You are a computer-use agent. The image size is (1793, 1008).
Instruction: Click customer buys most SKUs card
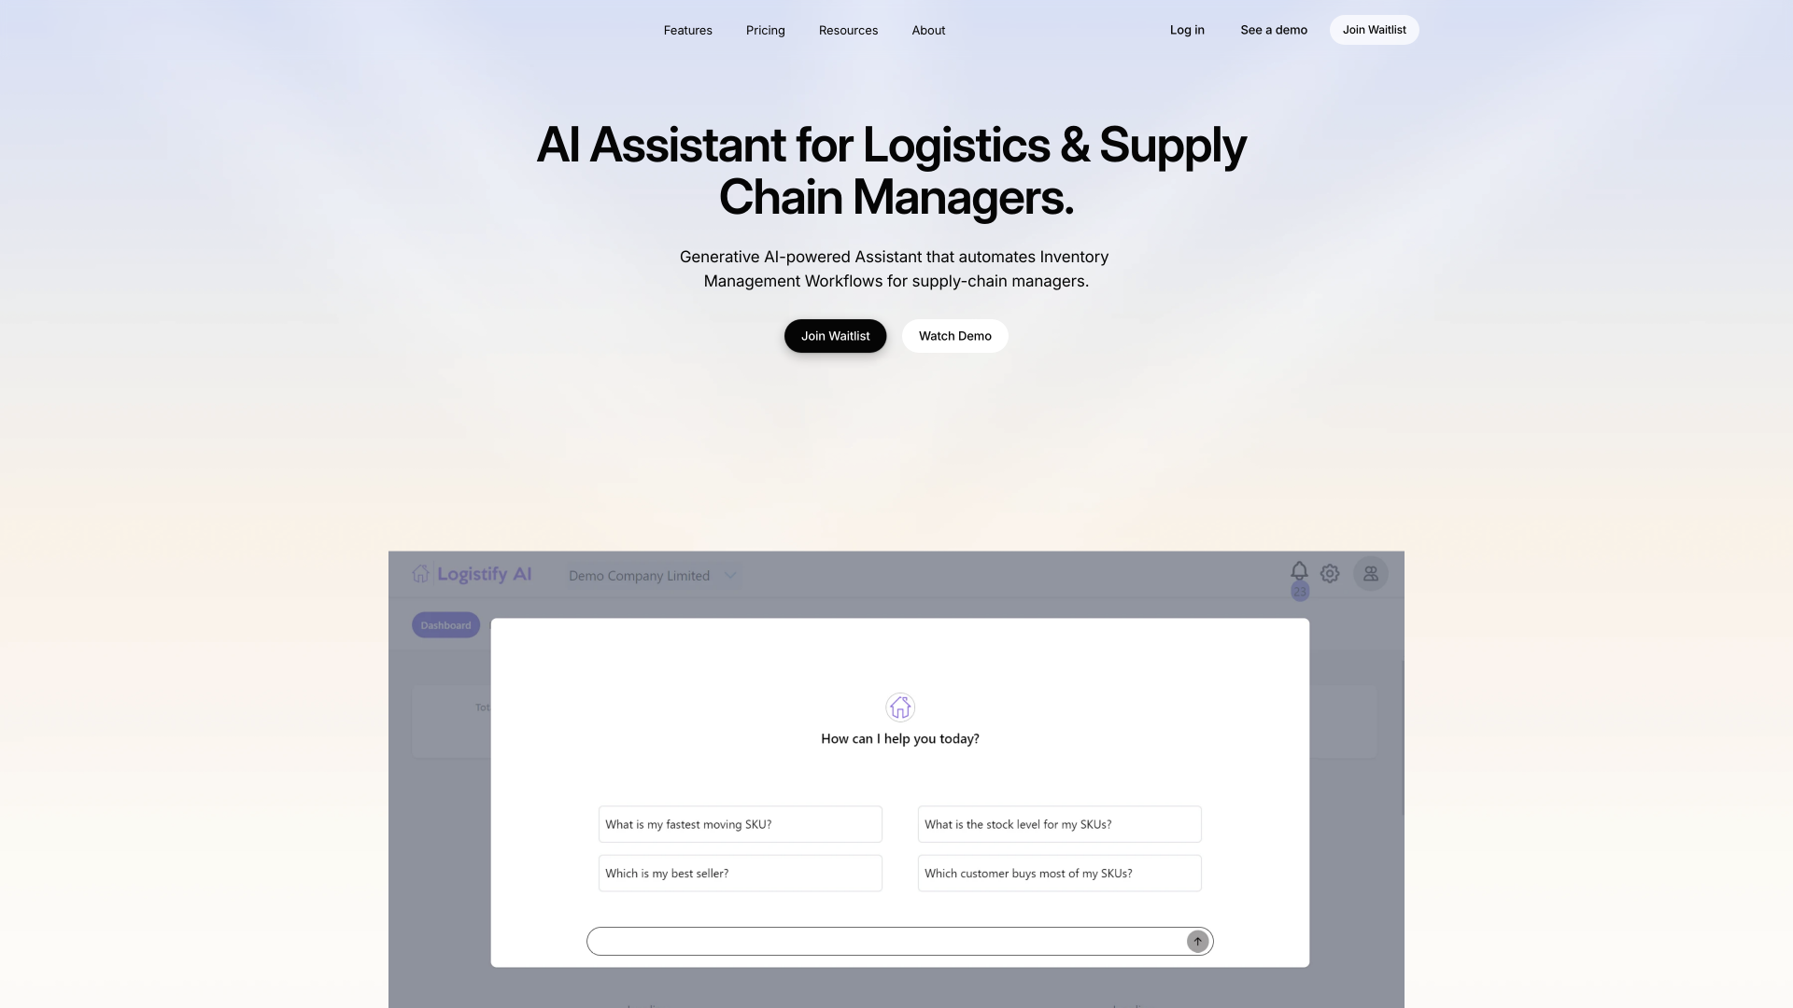(x=1058, y=873)
